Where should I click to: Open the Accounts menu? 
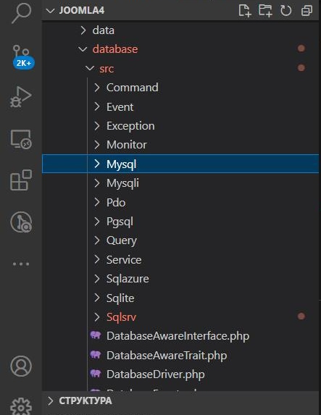[21, 366]
